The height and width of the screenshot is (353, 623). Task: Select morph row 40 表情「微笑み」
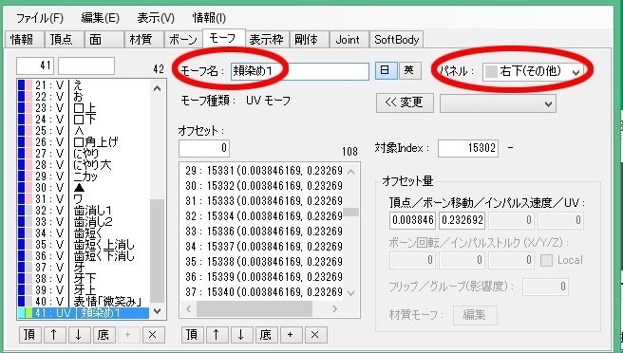click(x=84, y=302)
